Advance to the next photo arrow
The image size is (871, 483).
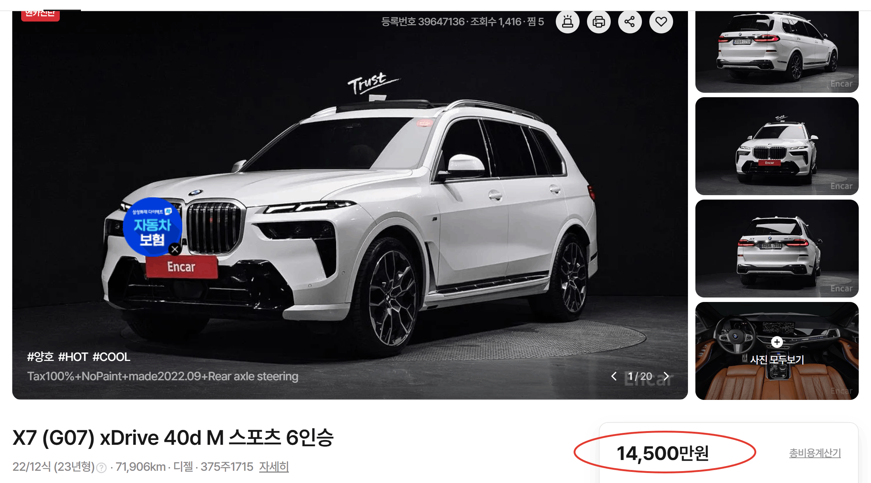pos(666,377)
